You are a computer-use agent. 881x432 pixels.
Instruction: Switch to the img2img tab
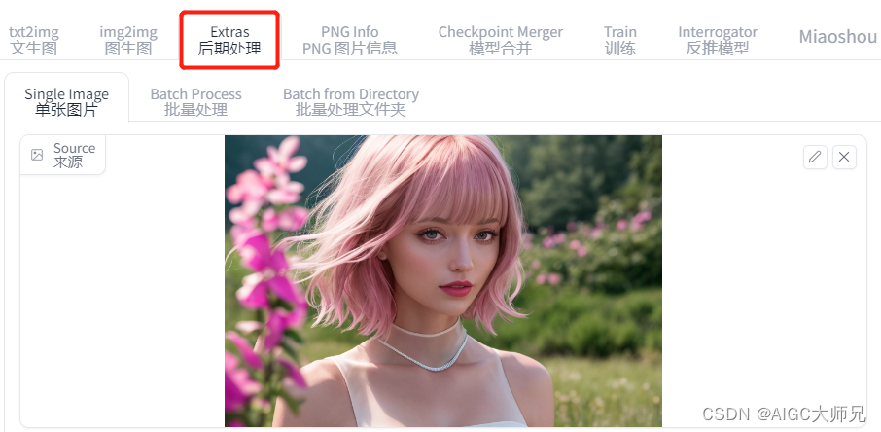[x=128, y=40]
